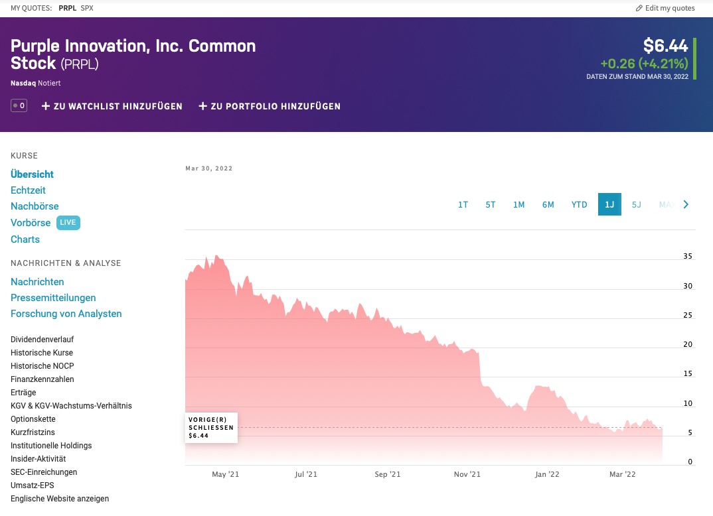View Historische Kurse data

pos(42,353)
